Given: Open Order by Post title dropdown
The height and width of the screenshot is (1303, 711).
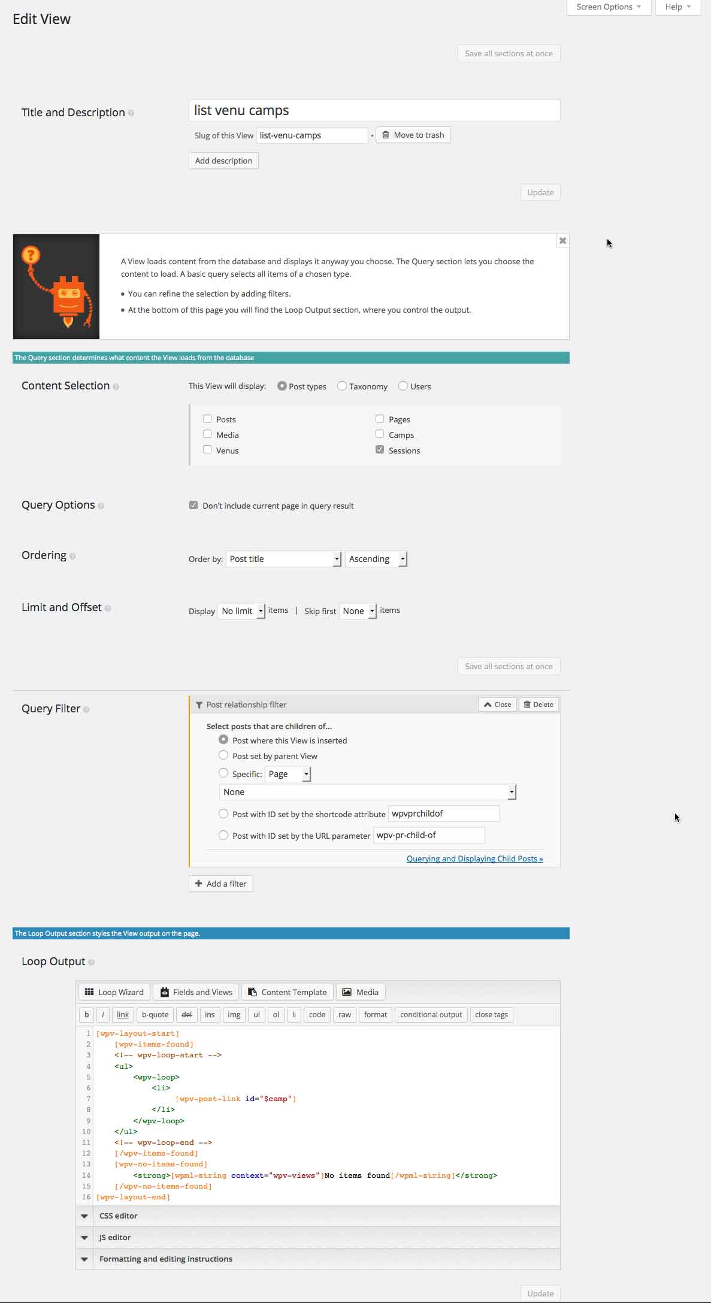Looking at the screenshot, I should tap(283, 559).
